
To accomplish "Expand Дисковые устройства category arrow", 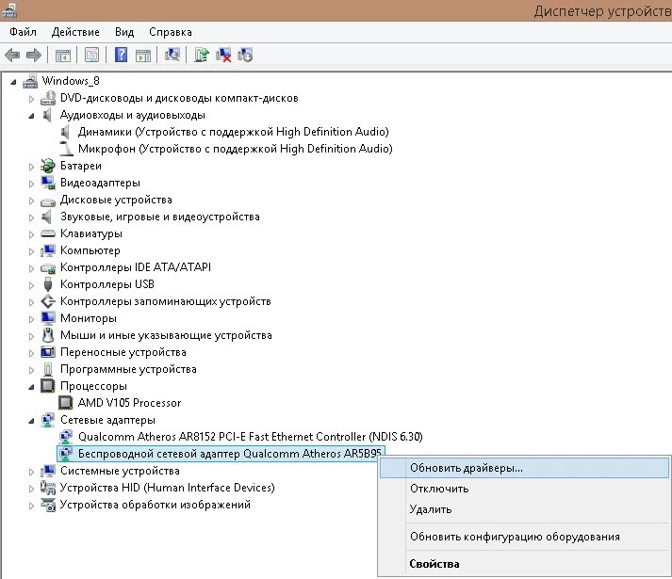I will 31,201.
